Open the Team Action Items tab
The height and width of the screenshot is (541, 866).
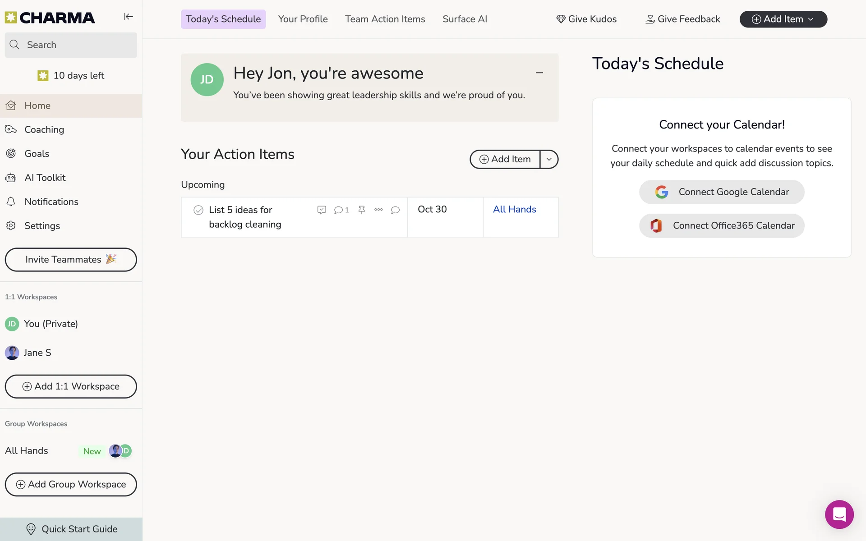385,19
